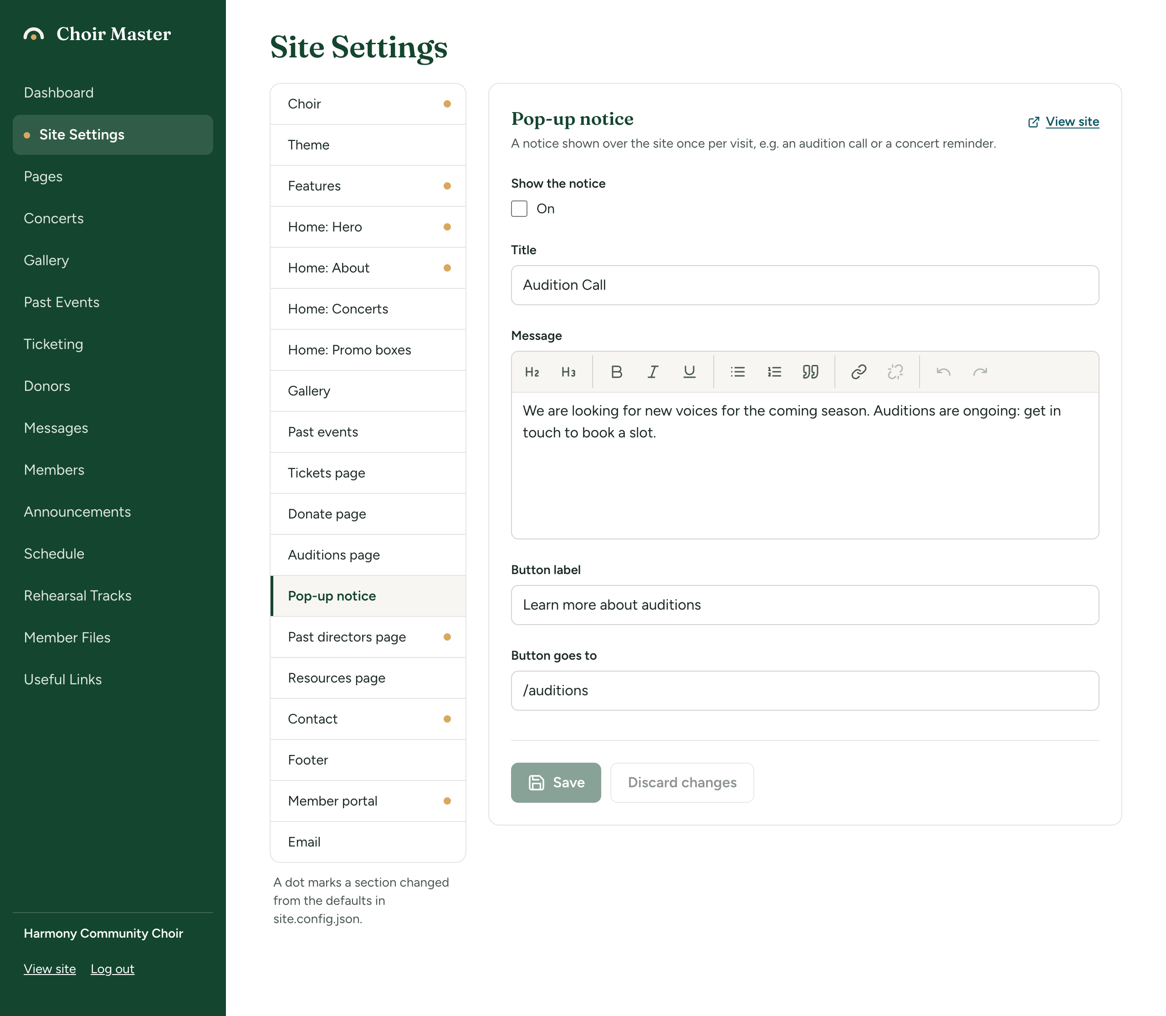The image size is (1166, 1016).
Task: Apply Heading 2 format in message editor
Action: click(x=532, y=372)
